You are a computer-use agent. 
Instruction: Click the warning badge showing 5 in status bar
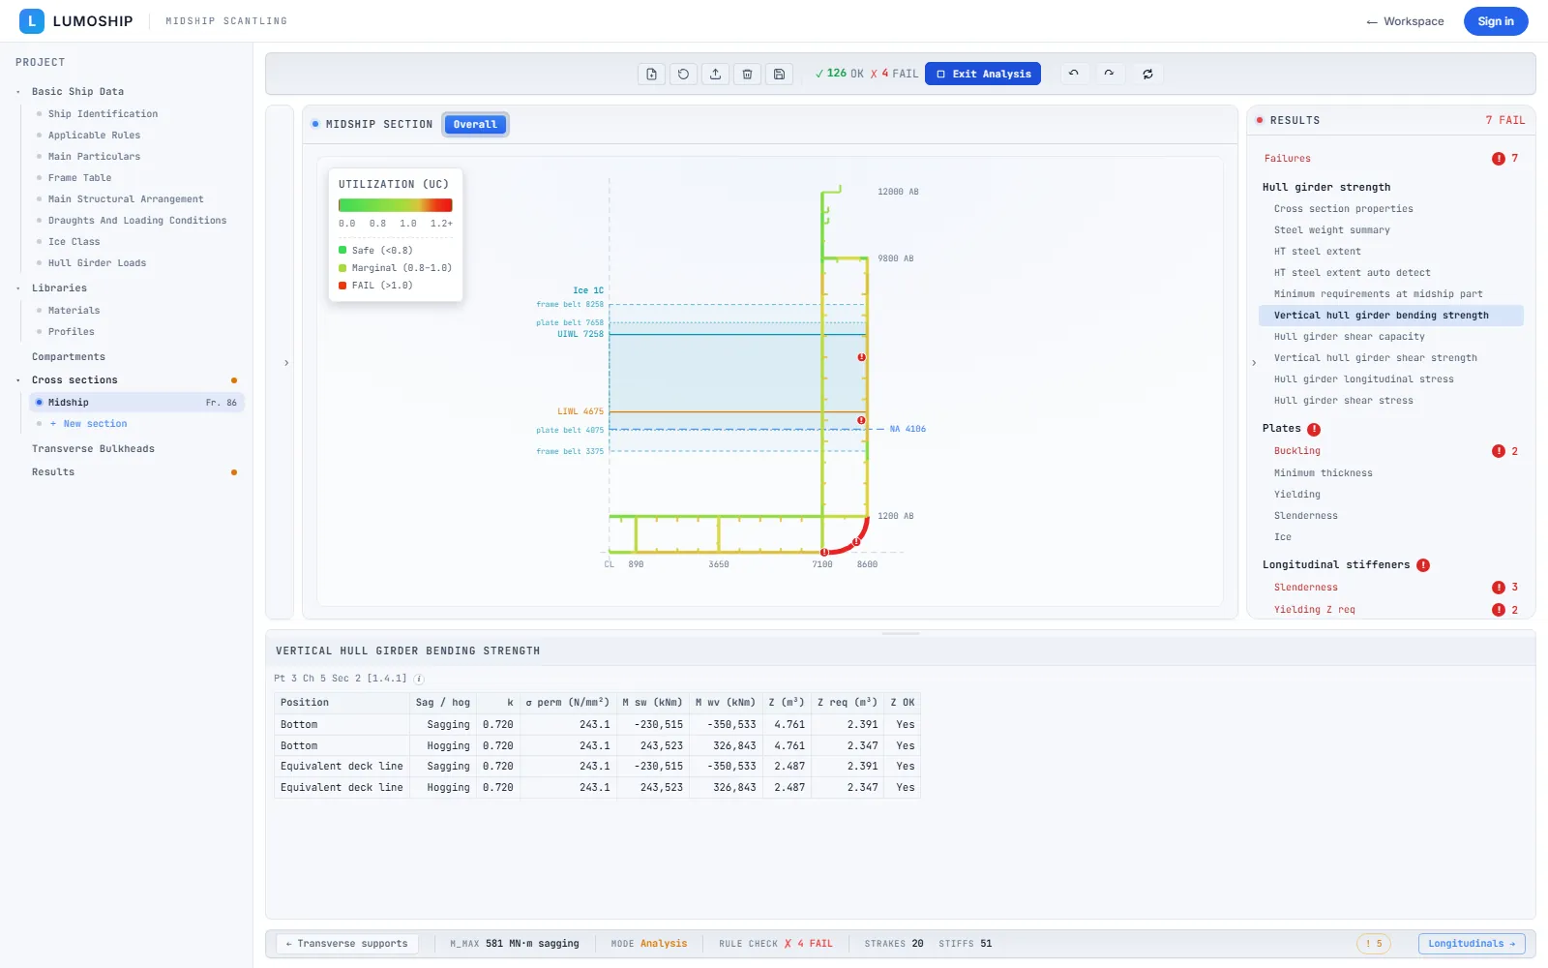tap(1373, 944)
